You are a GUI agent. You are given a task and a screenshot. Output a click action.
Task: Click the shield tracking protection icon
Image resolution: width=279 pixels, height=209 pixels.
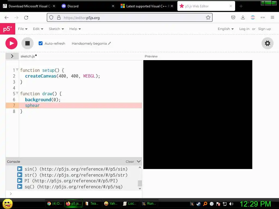(x=51, y=18)
